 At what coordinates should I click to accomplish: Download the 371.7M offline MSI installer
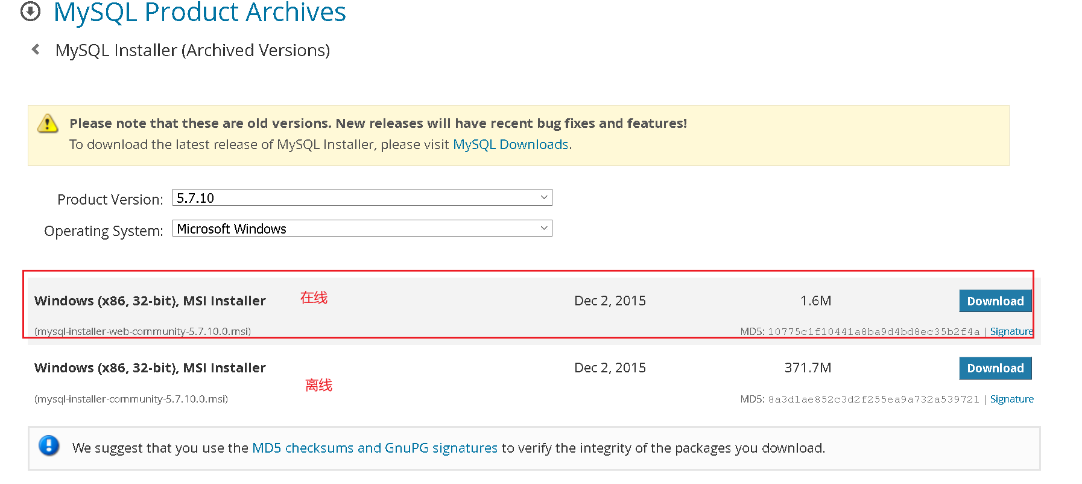click(995, 368)
